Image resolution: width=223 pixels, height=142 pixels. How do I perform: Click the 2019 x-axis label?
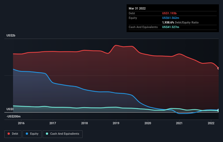[116, 123]
